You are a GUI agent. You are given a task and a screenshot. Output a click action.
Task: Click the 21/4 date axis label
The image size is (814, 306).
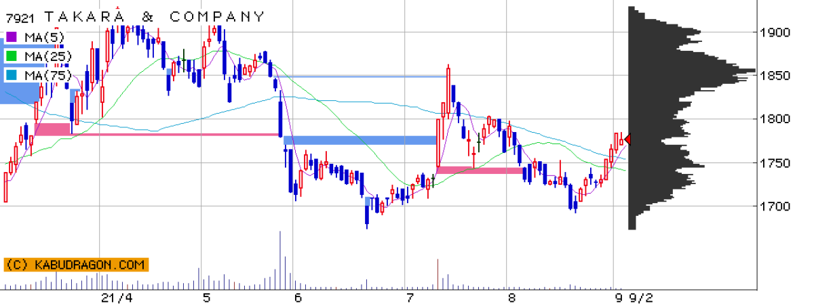pos(116,298)
